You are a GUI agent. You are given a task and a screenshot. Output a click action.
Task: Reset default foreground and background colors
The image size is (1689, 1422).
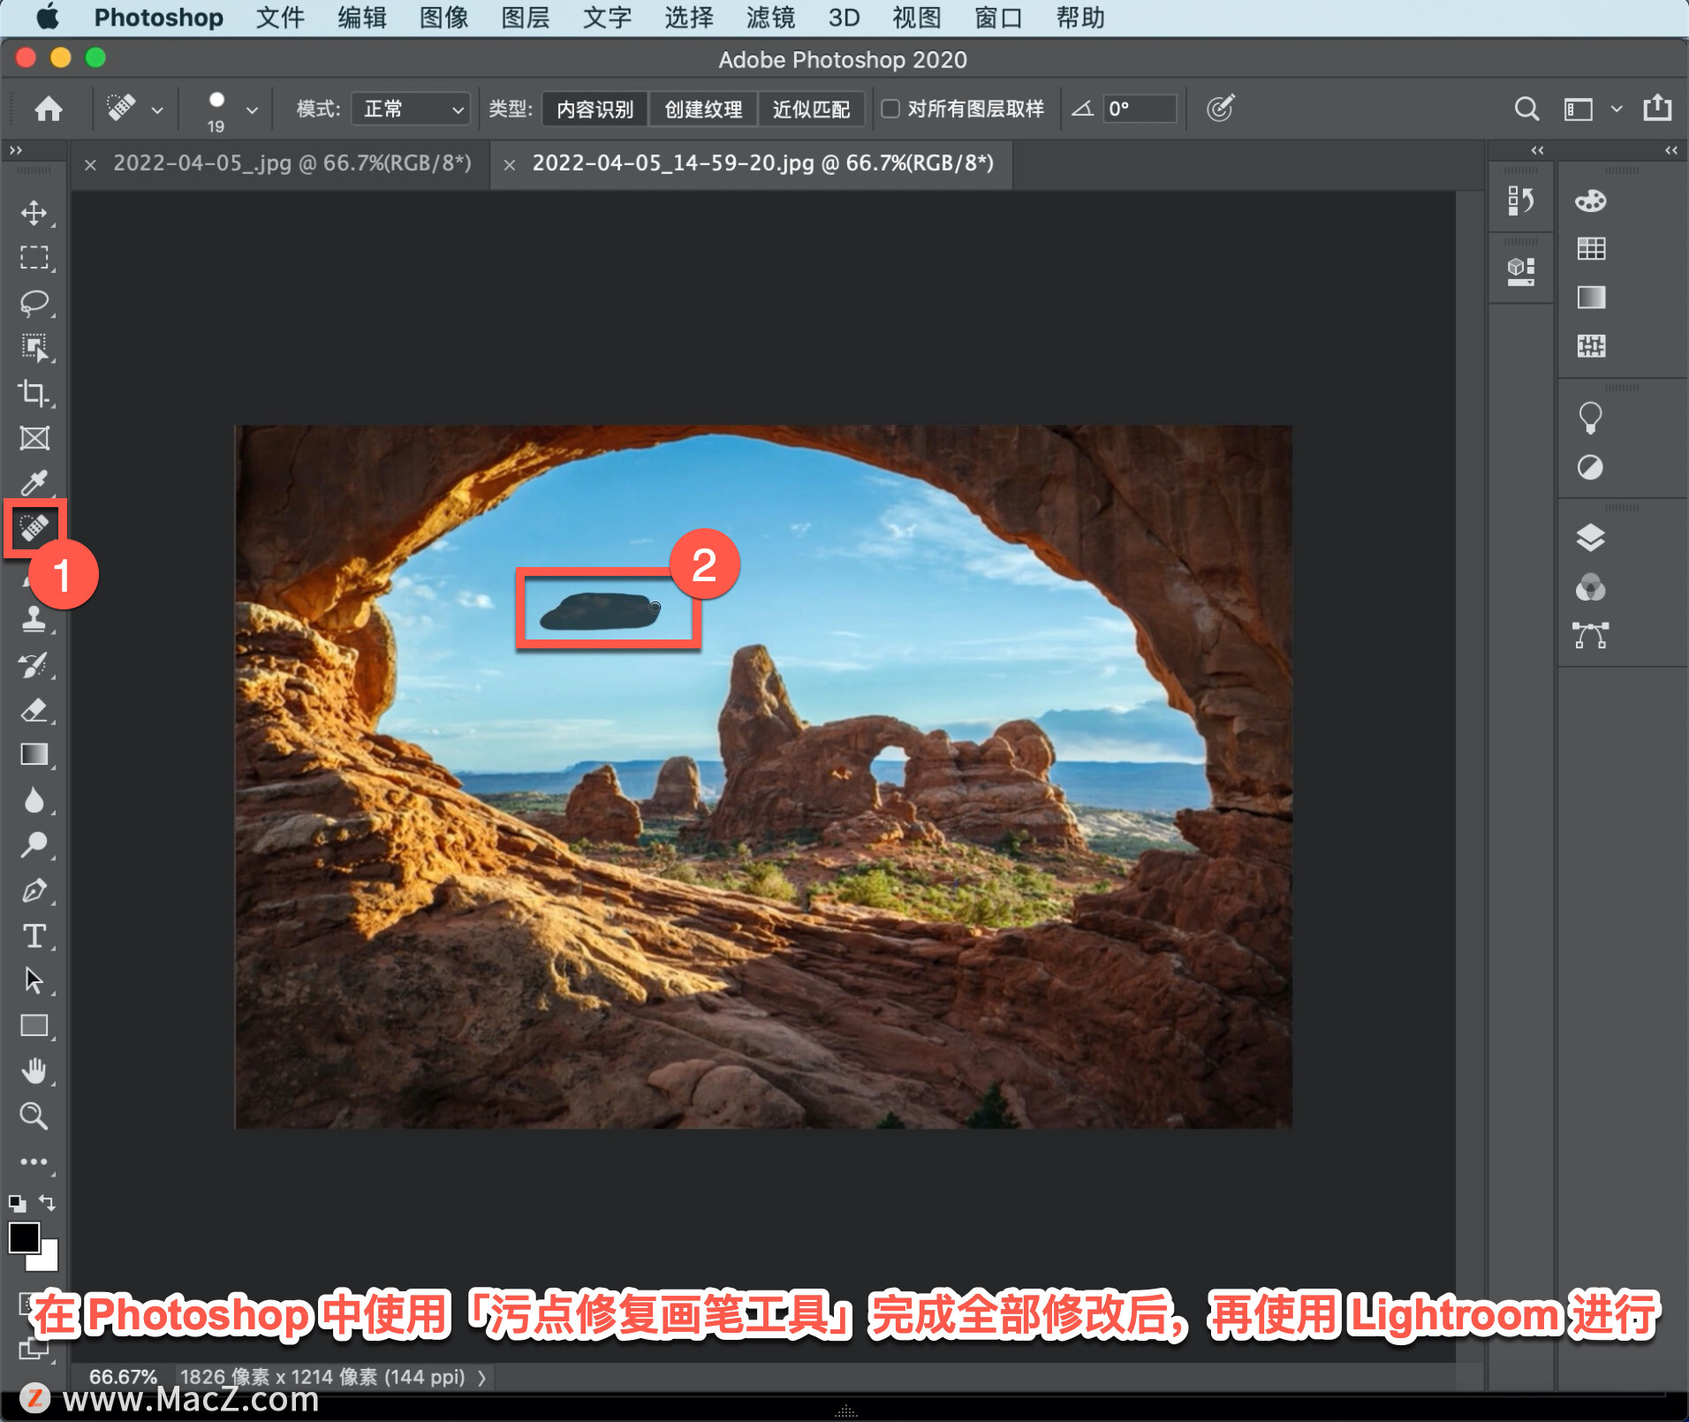pyautogui.click(x=17, y=1203)
